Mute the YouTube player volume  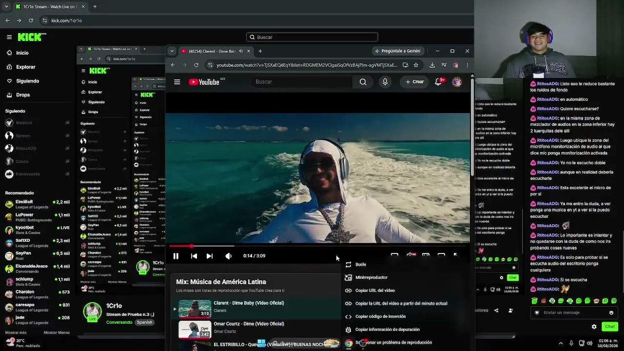click(x=228, y=256)
